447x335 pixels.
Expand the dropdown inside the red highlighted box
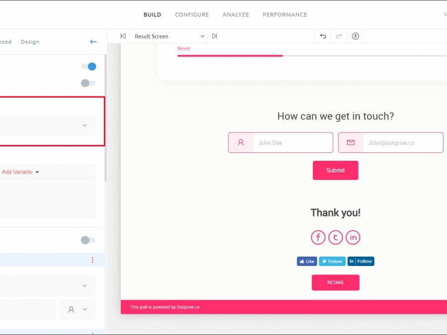[84, 126]
